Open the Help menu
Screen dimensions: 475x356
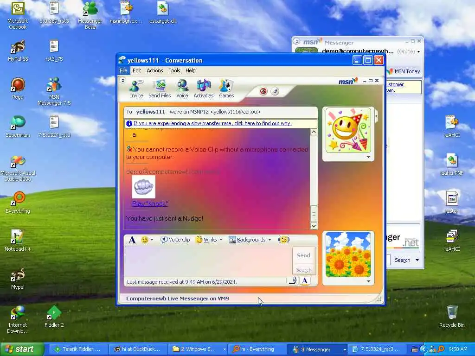[191, 70]
